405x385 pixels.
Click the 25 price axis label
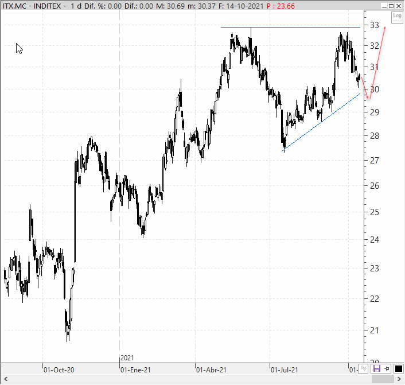(375, 212)
